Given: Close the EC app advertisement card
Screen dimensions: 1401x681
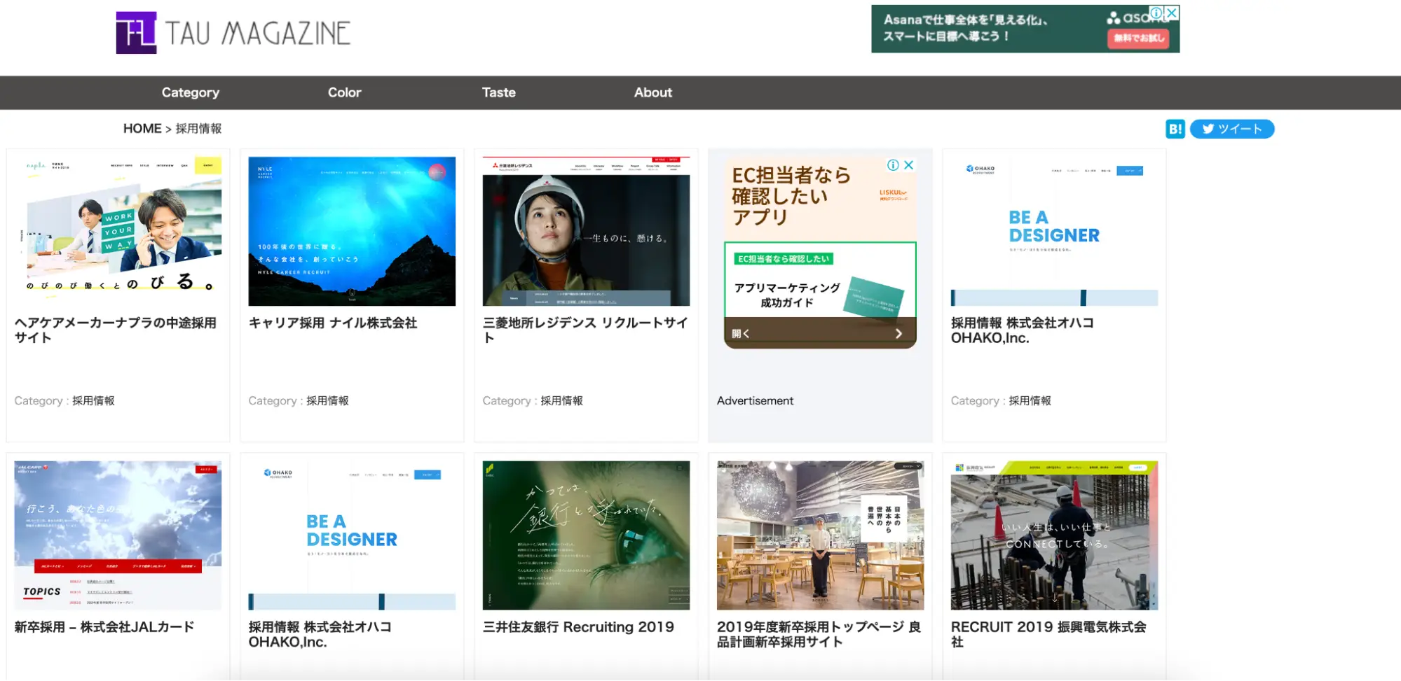Looking at the screenshot, I should point(908,165).
